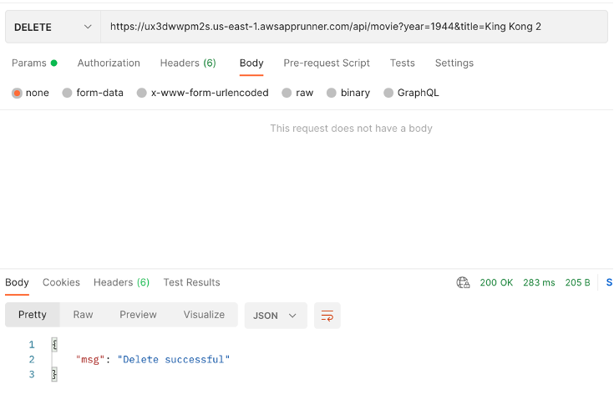This screenshot has height=415, width=614.
Task: Switch to the Tests tab
Action: point(402,63)
